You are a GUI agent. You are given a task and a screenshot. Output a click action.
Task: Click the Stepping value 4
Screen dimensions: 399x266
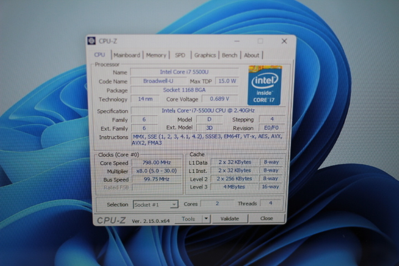coord(272,119)
